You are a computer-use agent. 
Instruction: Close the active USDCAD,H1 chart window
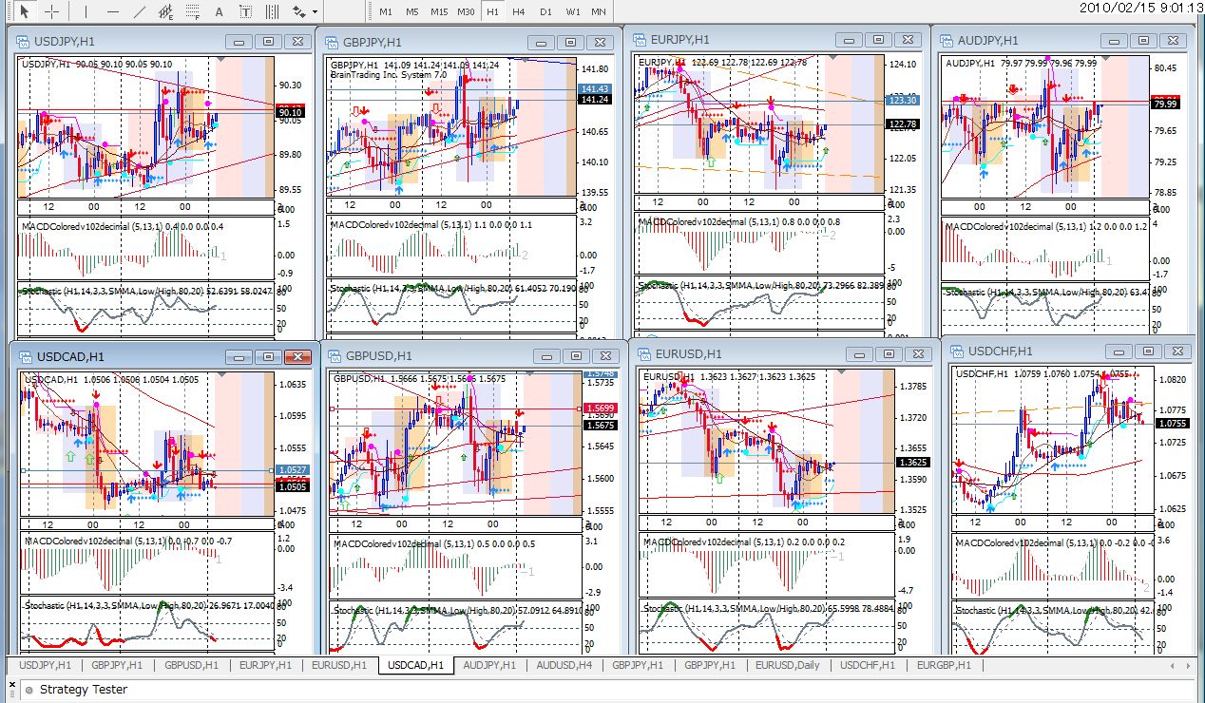click(x=298, y=357)
